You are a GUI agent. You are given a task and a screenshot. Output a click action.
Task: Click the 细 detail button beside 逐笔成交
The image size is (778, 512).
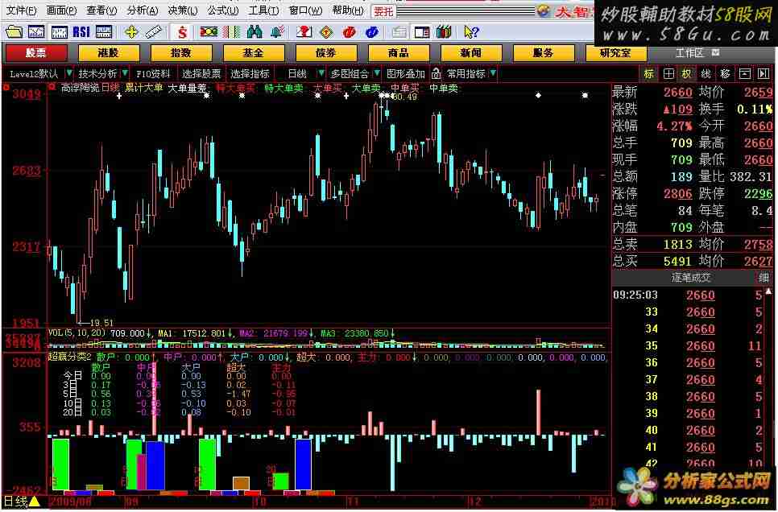pyautogui.click(x=764, y=278)
